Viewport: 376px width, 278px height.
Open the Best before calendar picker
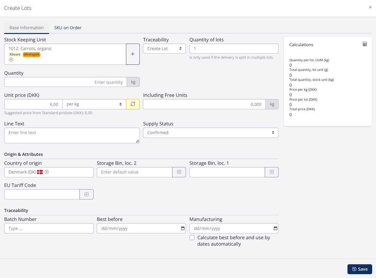183,229
